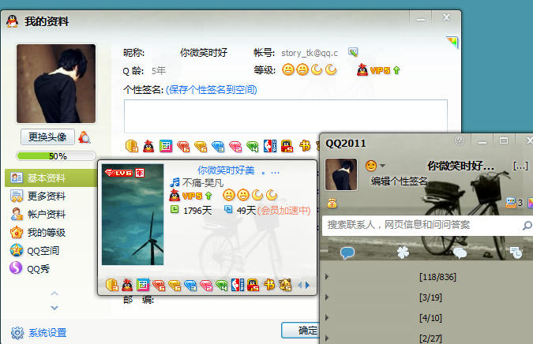
Task: Click cow pet badge on hover card
Action: (x=285, y=285)
